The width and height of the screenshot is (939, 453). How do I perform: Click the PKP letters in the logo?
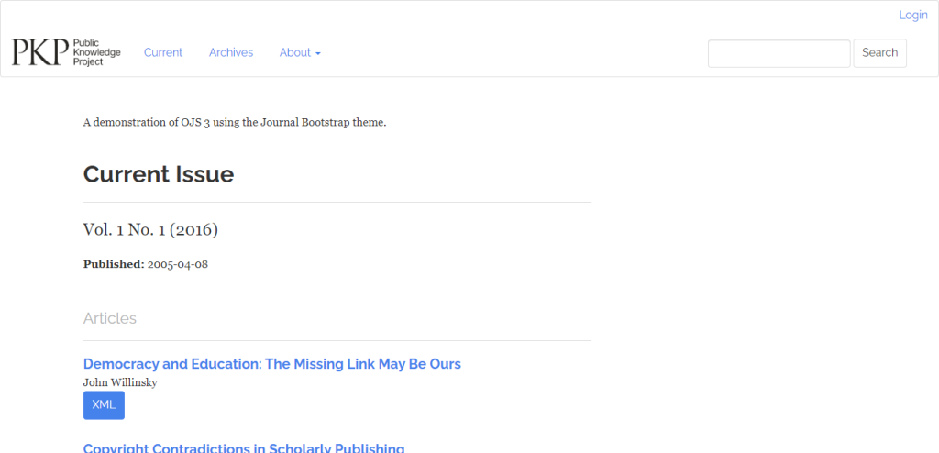(x=40, y=52)
